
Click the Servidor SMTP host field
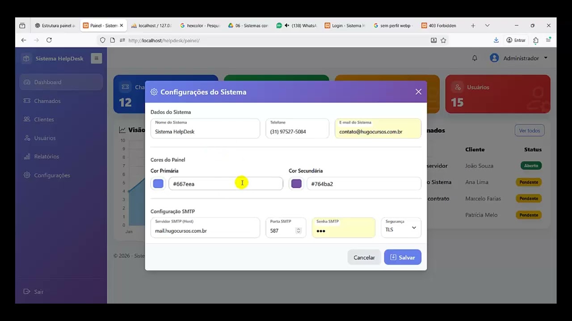click(x=205, y=227)
